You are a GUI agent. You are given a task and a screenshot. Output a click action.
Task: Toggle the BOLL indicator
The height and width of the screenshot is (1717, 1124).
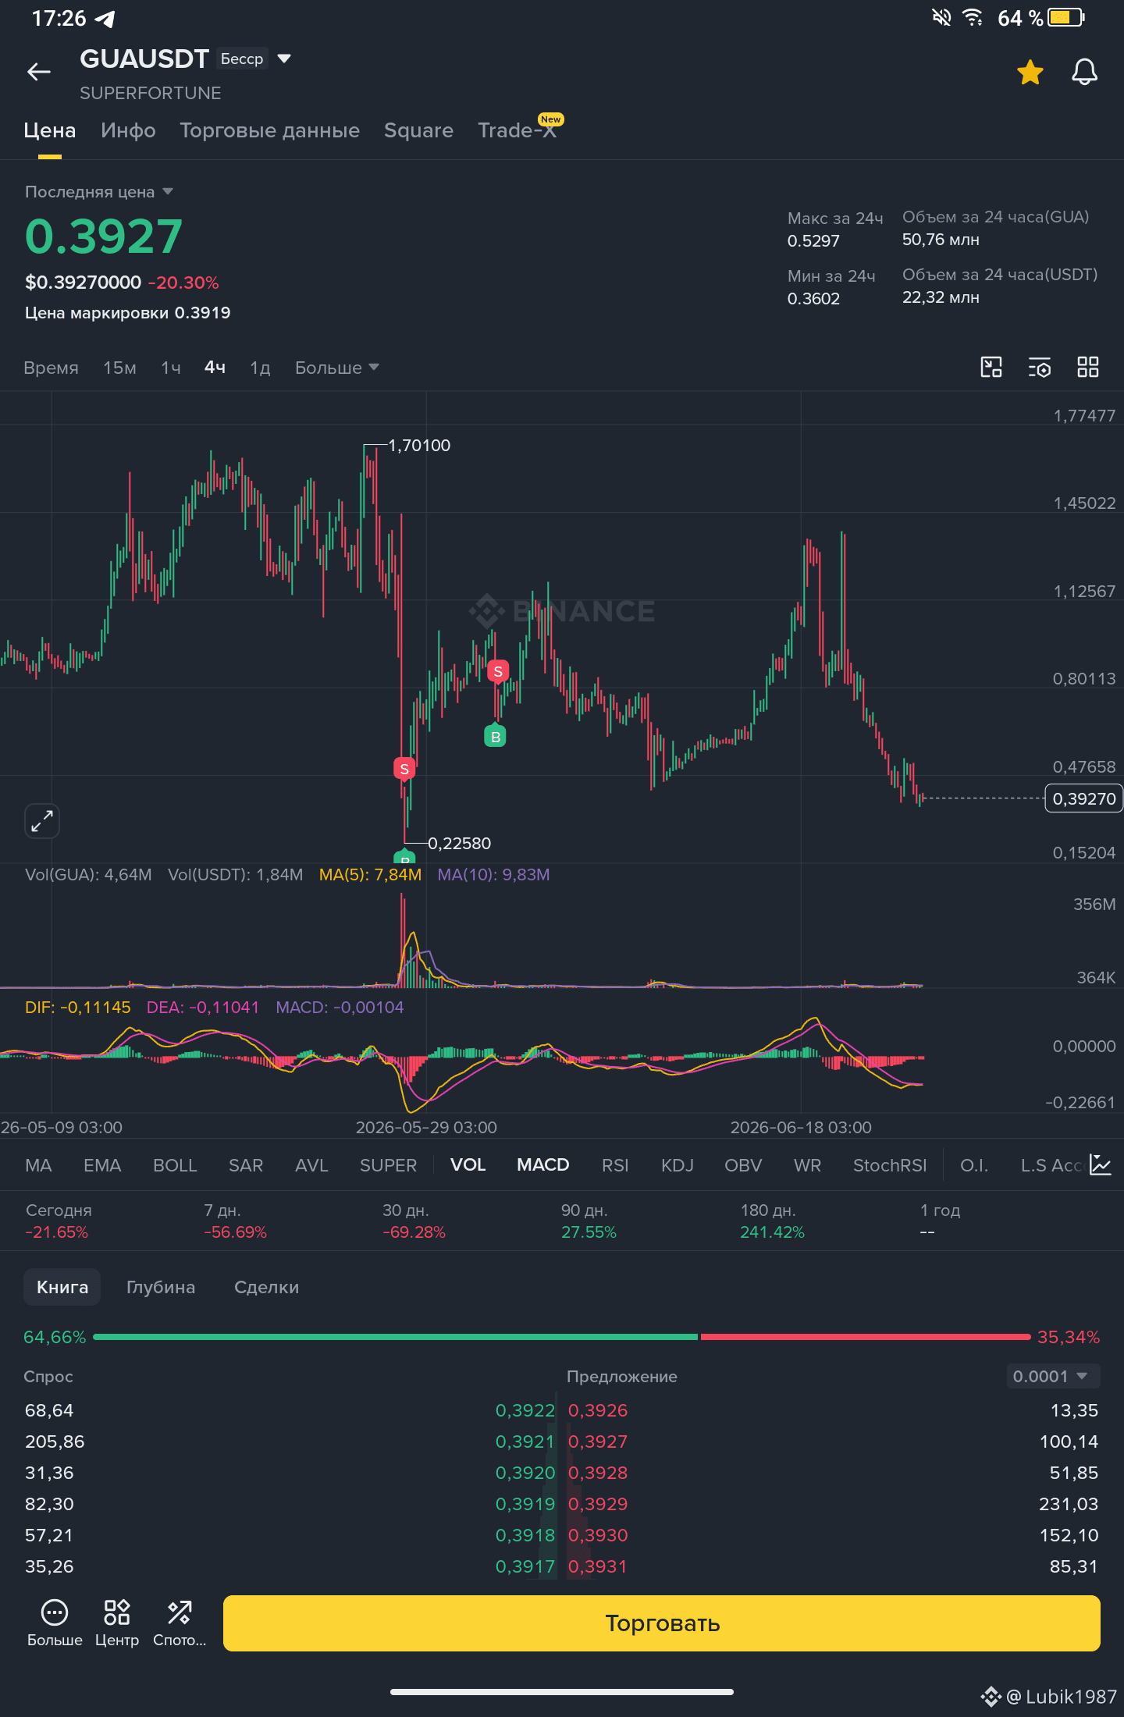point(175,1165)
